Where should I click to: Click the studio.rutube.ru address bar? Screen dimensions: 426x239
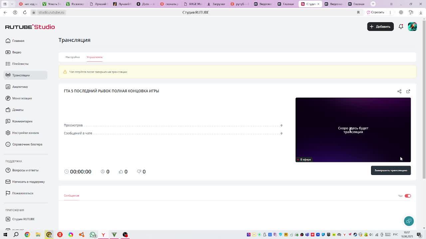tap(51, 12)
